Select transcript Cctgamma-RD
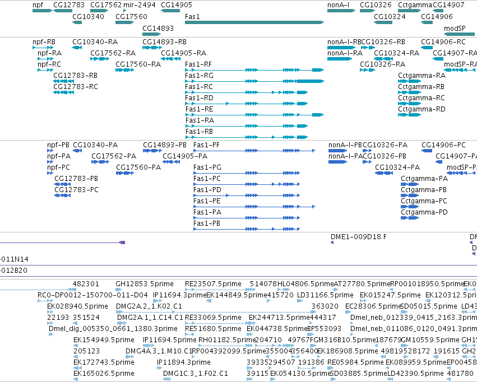The height and width of the screenshot is (382, 477). [x=410, y=115]
